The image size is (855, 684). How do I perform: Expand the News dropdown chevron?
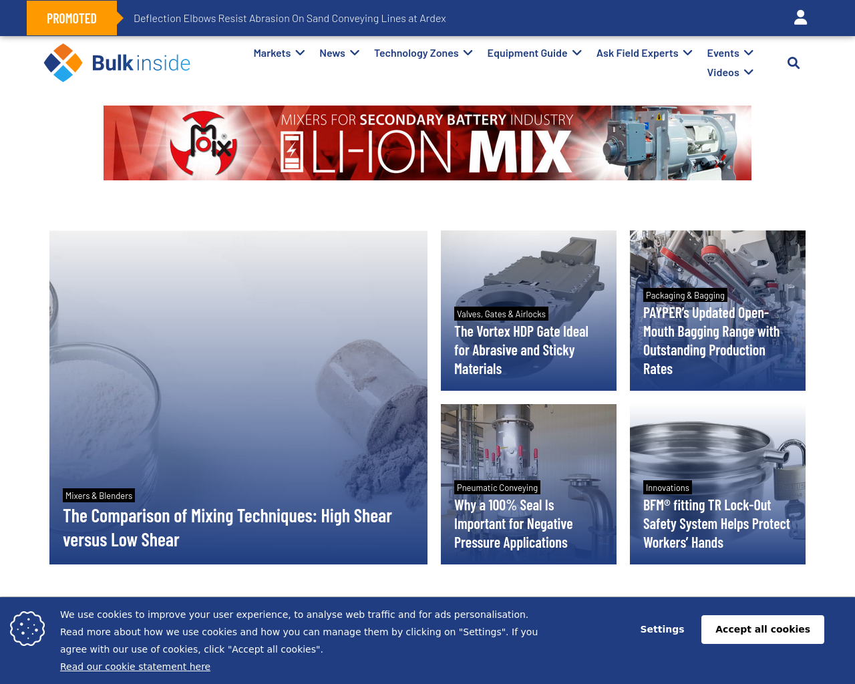(x=355, y=53)
